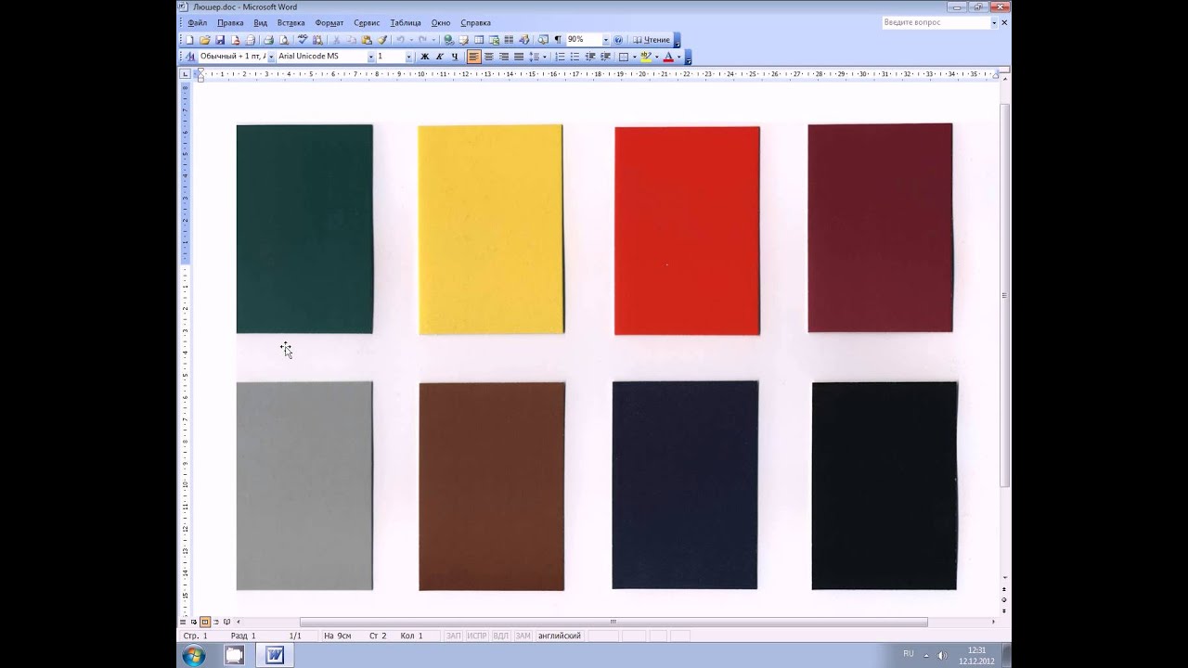Apply bulleted list formatting

tap(575, 57)
